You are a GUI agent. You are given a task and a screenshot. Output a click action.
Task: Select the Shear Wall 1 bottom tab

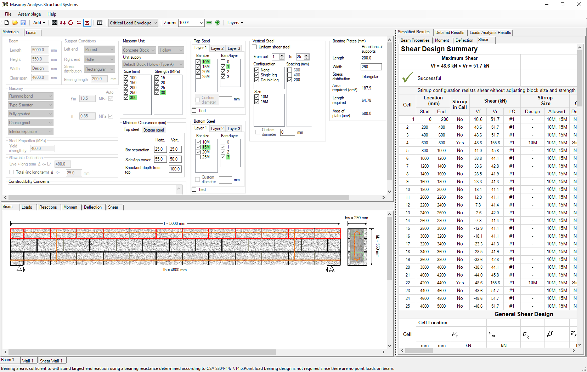pyautogui.click(x=51, y=361)
